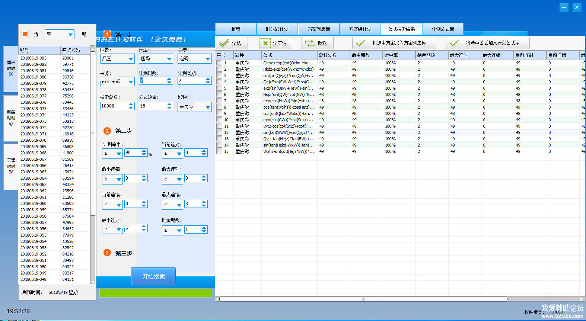Image resolution: width=586 pixels, height=321 pixels.
Task: Click the 反选 invert selection icon
Action: [310, 43]
